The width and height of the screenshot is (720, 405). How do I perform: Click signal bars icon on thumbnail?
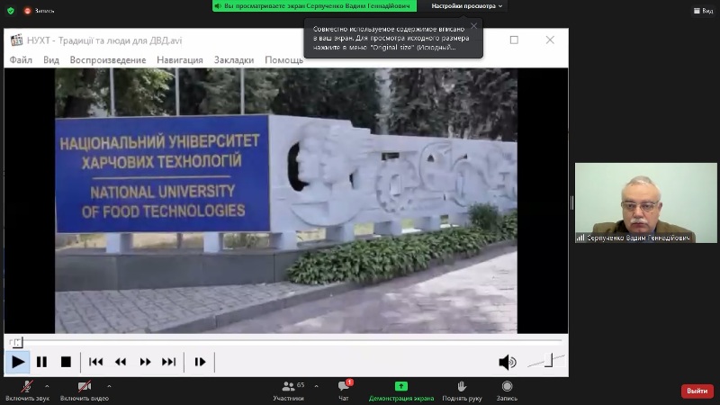tap(580, 238)
